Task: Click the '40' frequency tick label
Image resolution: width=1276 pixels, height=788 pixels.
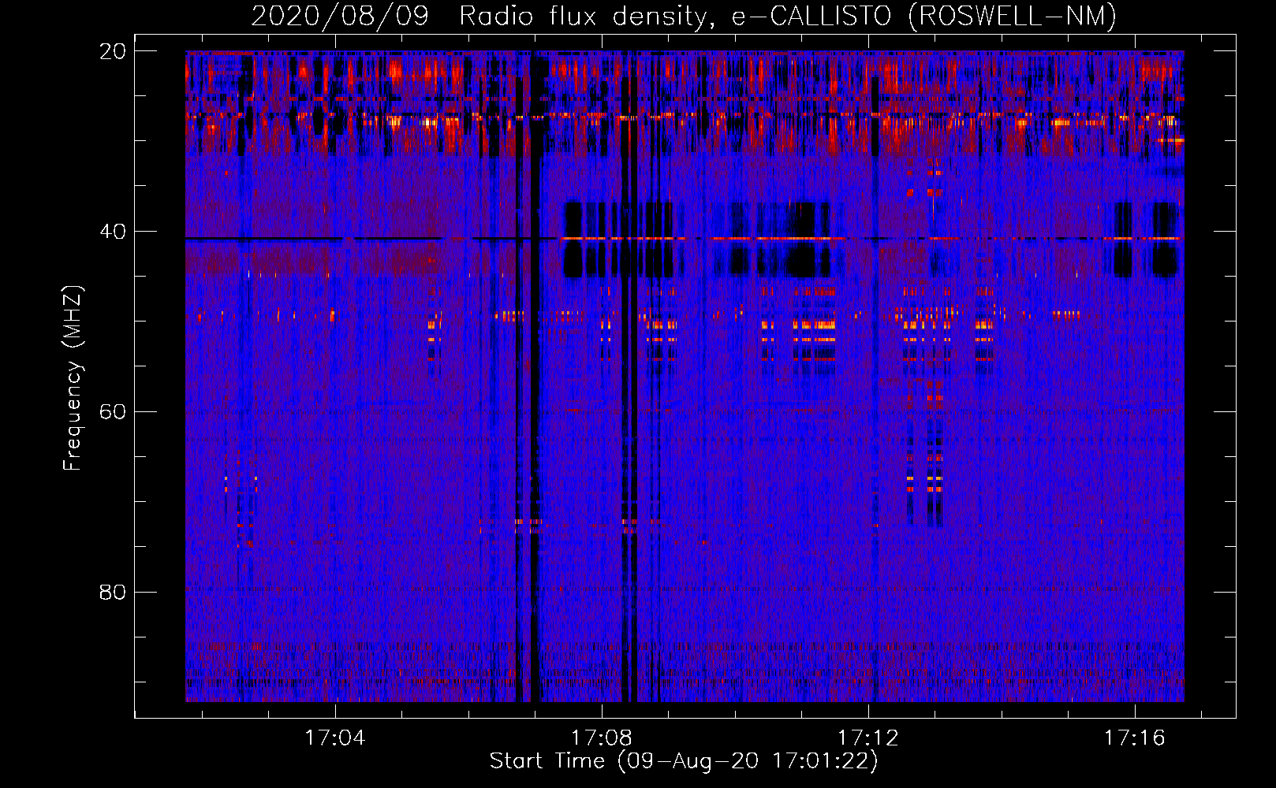Action: point(113,232)
